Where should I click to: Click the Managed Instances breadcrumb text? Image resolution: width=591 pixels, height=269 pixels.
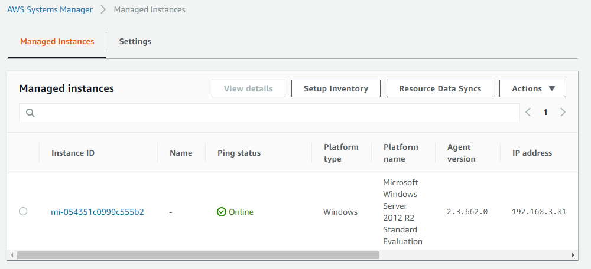coord(150,10)
